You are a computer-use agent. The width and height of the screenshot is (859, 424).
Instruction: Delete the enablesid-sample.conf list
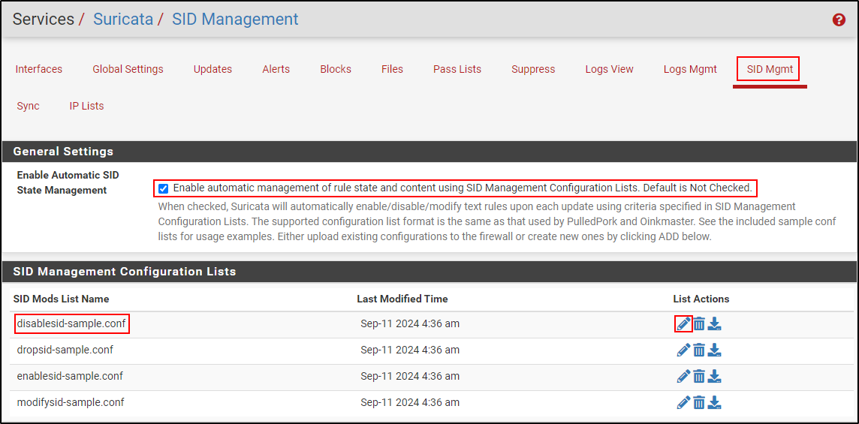point(699,376)
